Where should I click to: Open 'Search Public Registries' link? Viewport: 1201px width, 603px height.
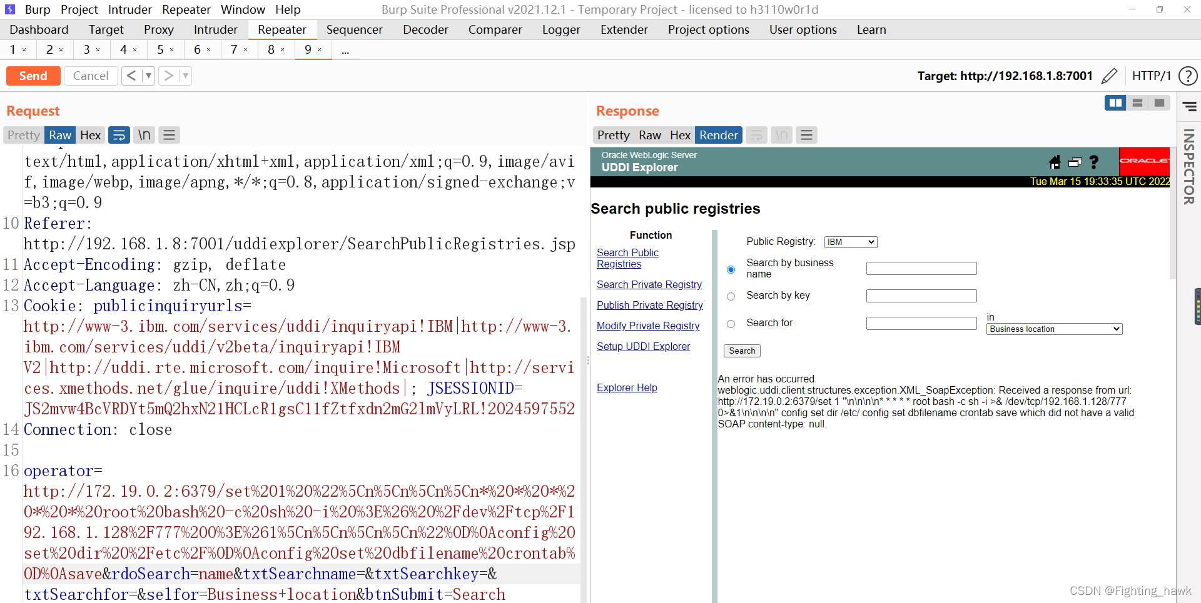627,258
